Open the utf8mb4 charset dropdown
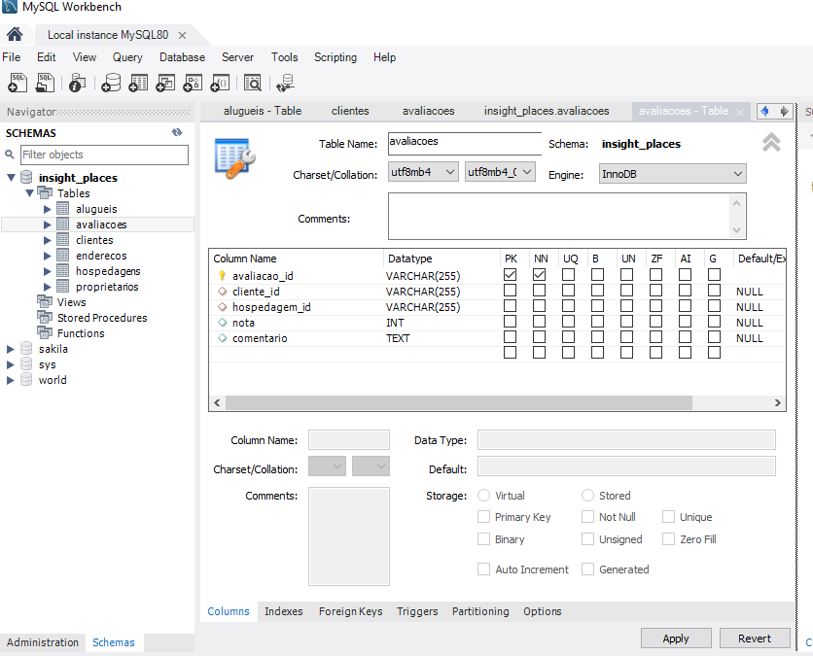 [423, 172]
